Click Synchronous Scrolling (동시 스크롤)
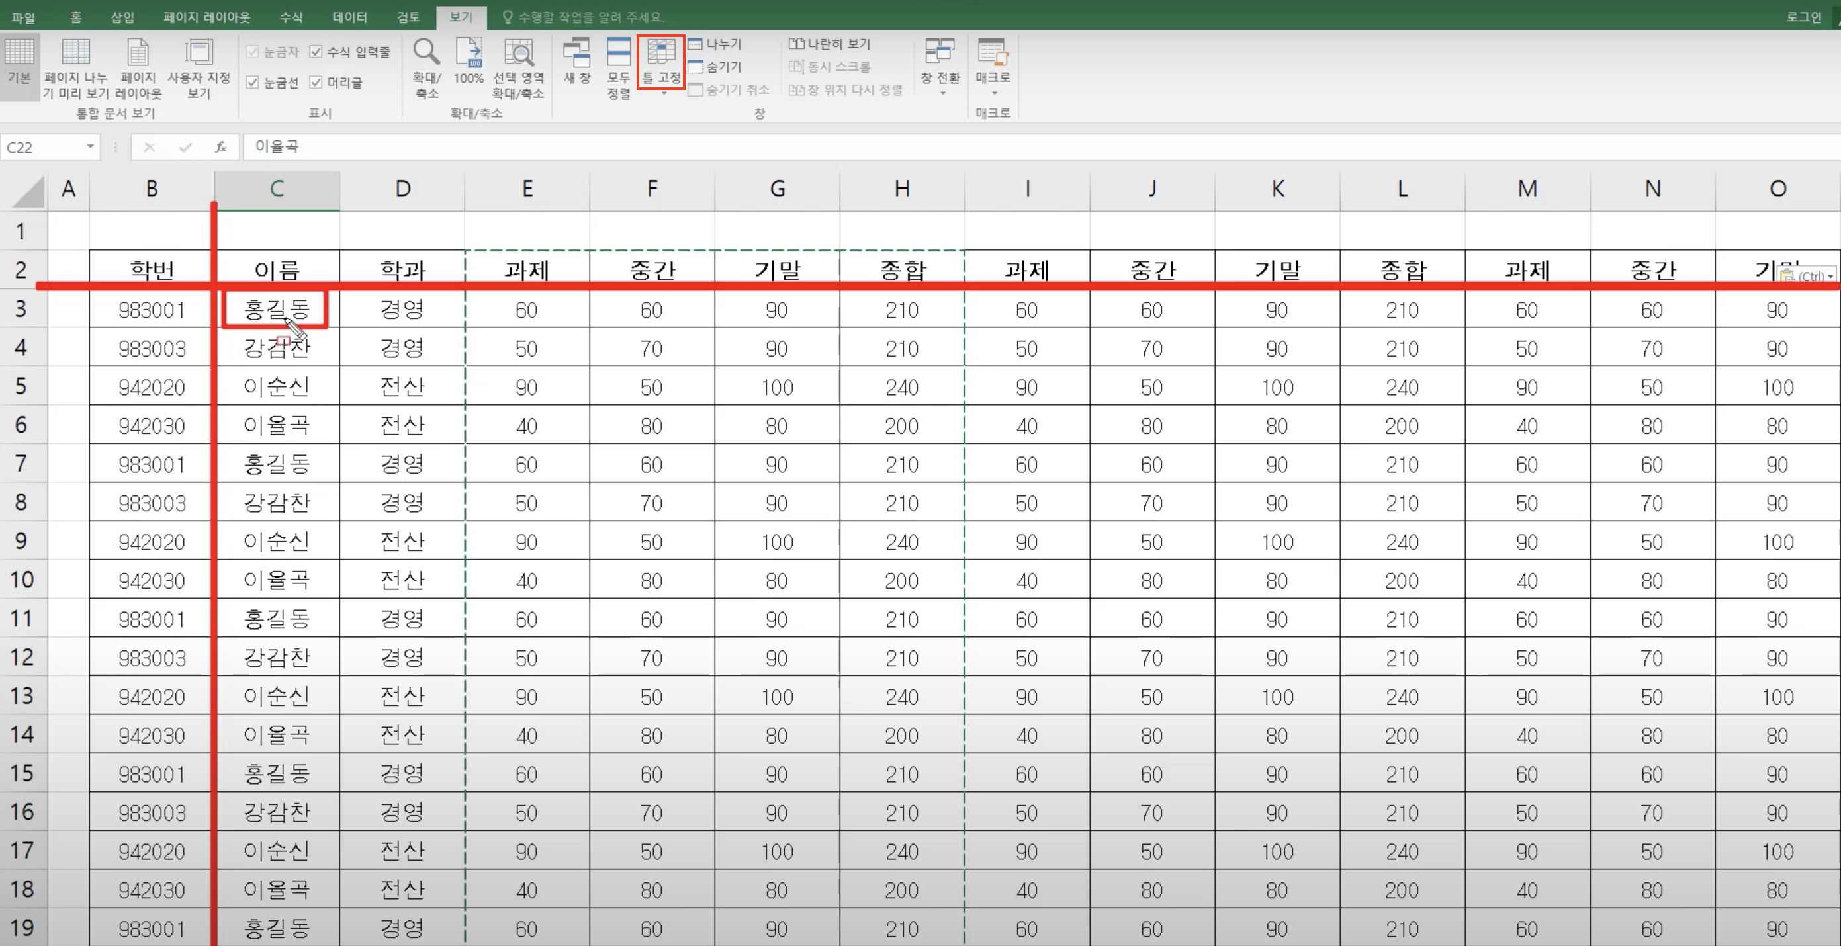Screen dimensions: 1841x946 click(x=829, y=67)
